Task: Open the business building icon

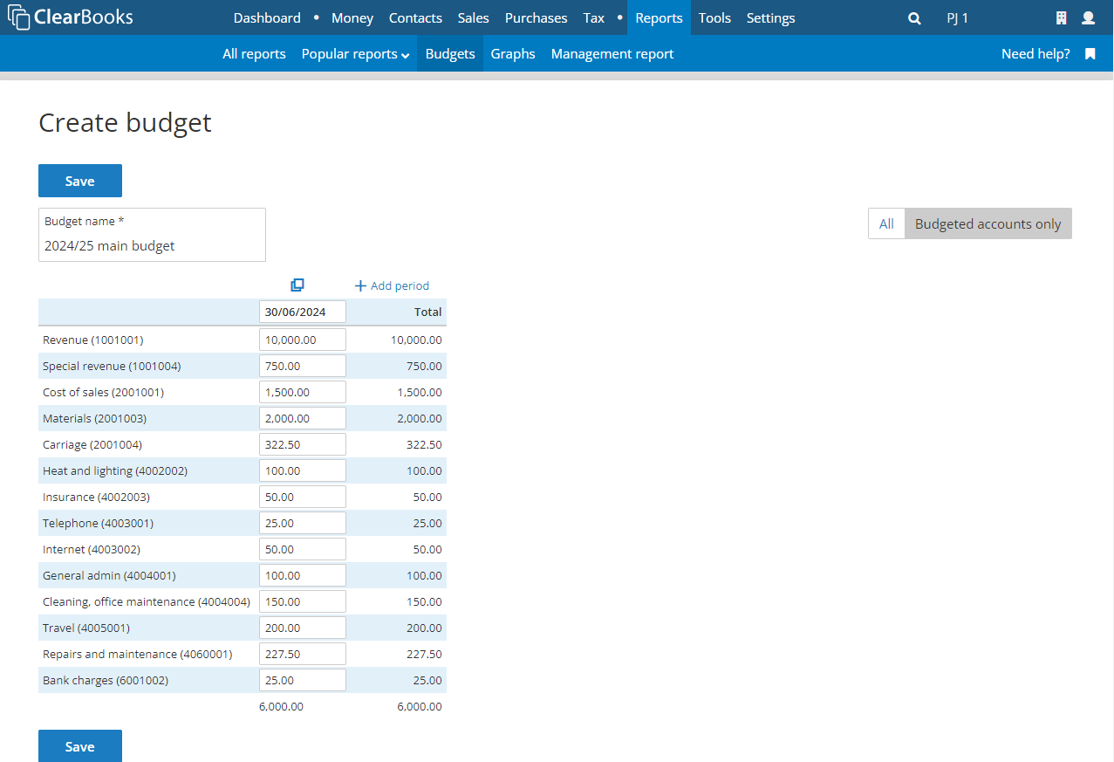Action: [x=1062, y=18]
